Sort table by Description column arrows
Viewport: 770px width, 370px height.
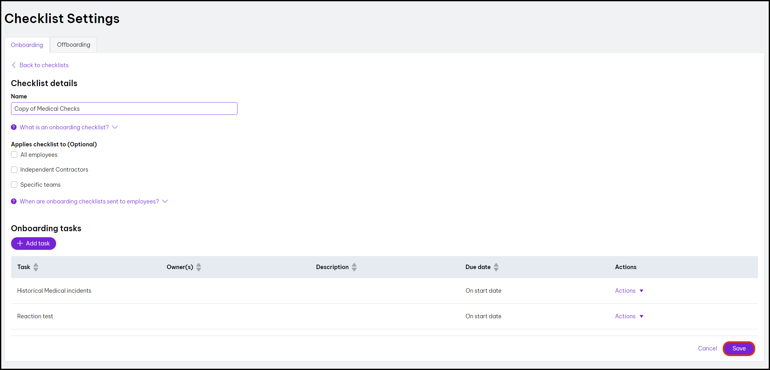click(x=354, y=267)
